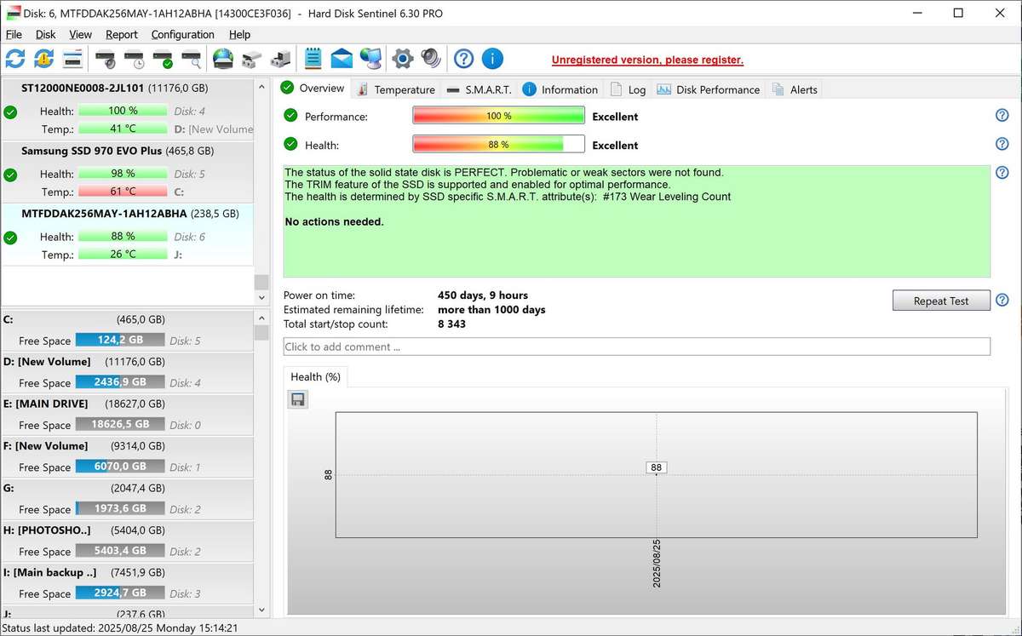Image resolution: width=1022 pixels, height=636 pixels.
Task: Switch to the S.M.A.R.T. tab
Action: point(485,89)
